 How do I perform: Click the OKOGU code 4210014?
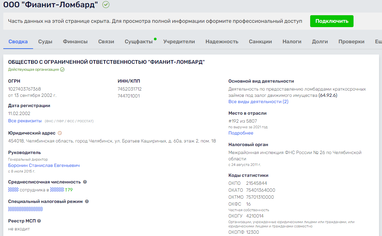pyautogui.click(x=255, y=216)
